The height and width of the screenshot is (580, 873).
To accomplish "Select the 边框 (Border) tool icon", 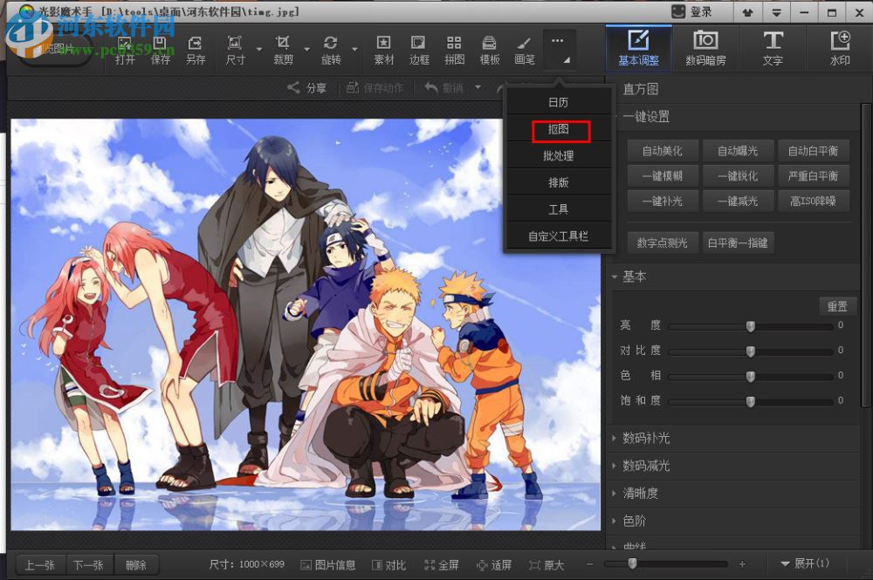I will coord(419,50).
